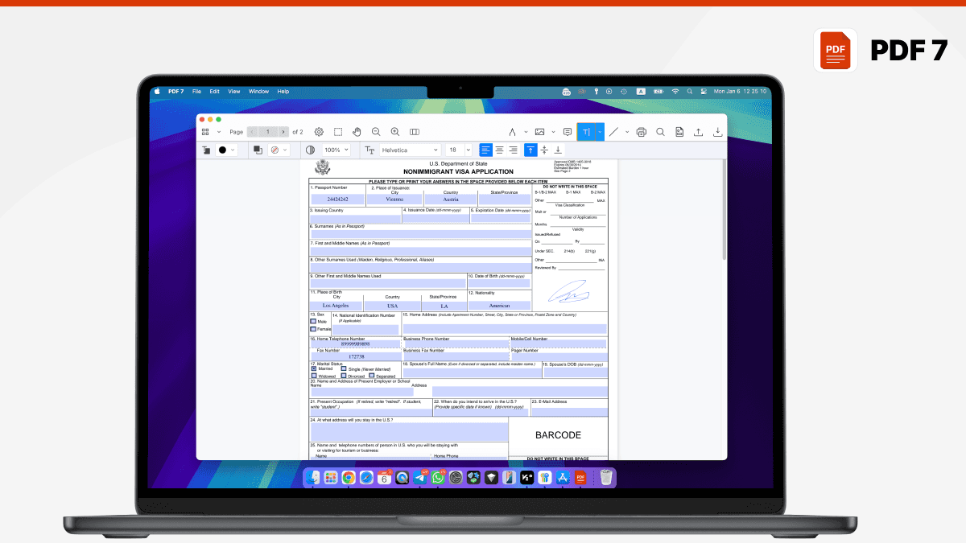Open the thumbnails grid view icon
966x543 pixels.
(205, 132)
